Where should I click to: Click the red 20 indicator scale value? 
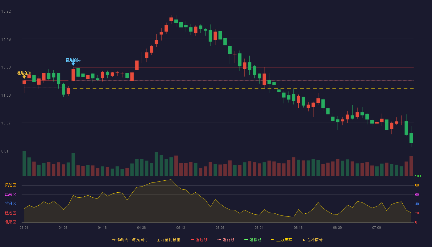coord(417,213)
